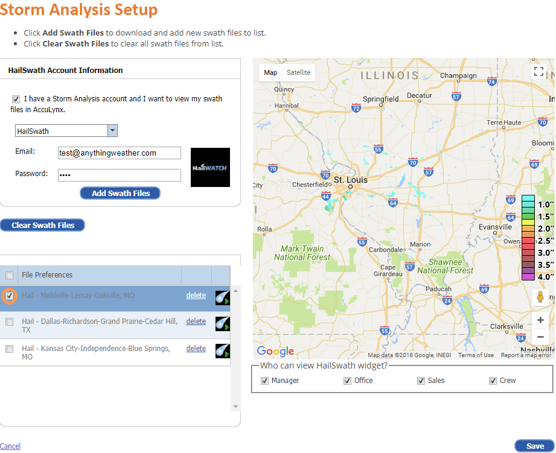Delete the Dallas-Richardson swath file
Image resolution: width=556 pixels, height=453 pixels.
coord(196,322)
